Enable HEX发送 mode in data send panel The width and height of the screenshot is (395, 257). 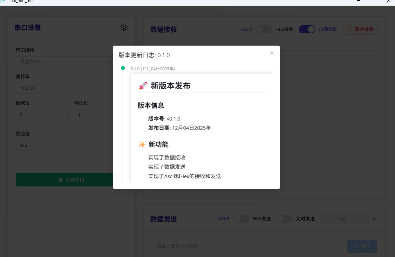[x=241, y=219]
